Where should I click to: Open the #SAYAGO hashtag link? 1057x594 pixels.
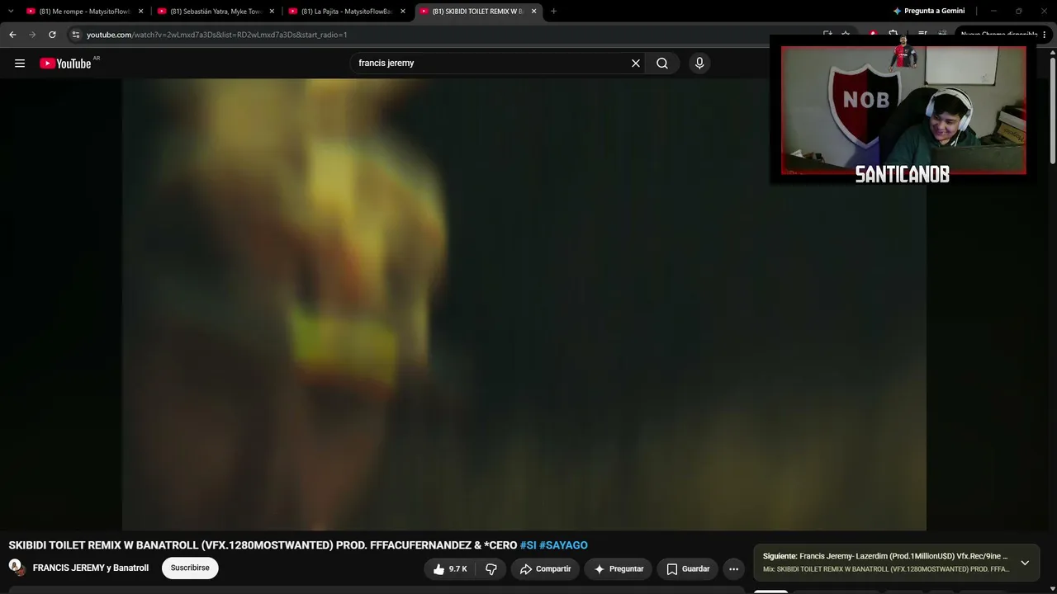pos(563,545)
